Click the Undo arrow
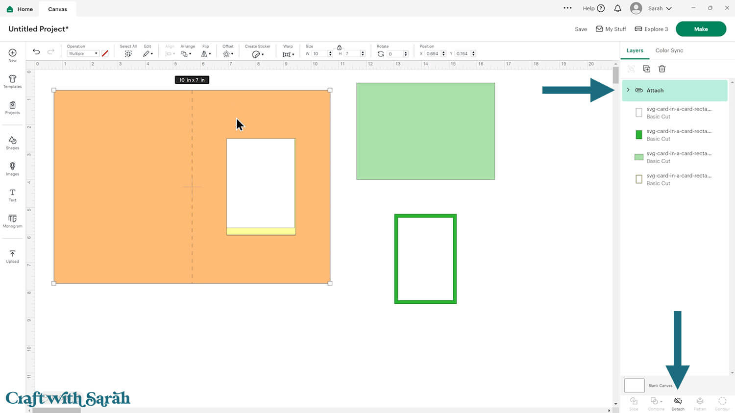 (36, 52)
